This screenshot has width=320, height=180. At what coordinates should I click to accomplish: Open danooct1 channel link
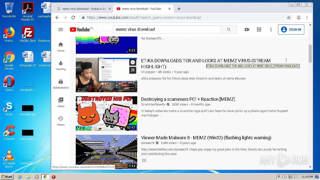148,143
